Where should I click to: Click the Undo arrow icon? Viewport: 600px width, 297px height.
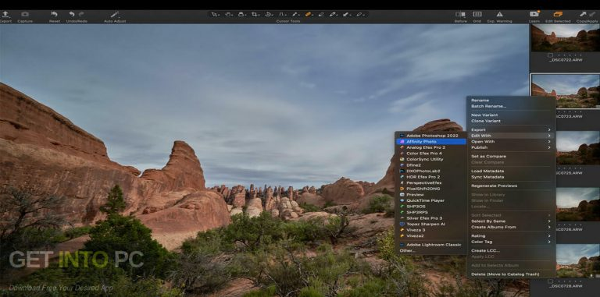72,14
